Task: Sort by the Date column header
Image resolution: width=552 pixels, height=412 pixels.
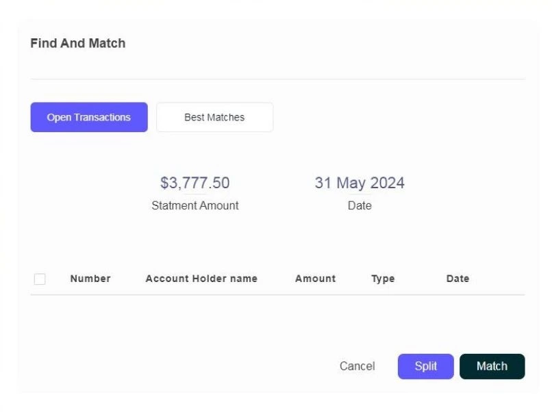Action: (457, 279)
